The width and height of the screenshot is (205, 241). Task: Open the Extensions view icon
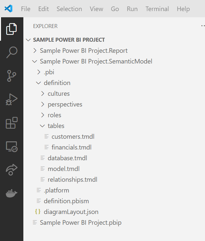point(12,123)
